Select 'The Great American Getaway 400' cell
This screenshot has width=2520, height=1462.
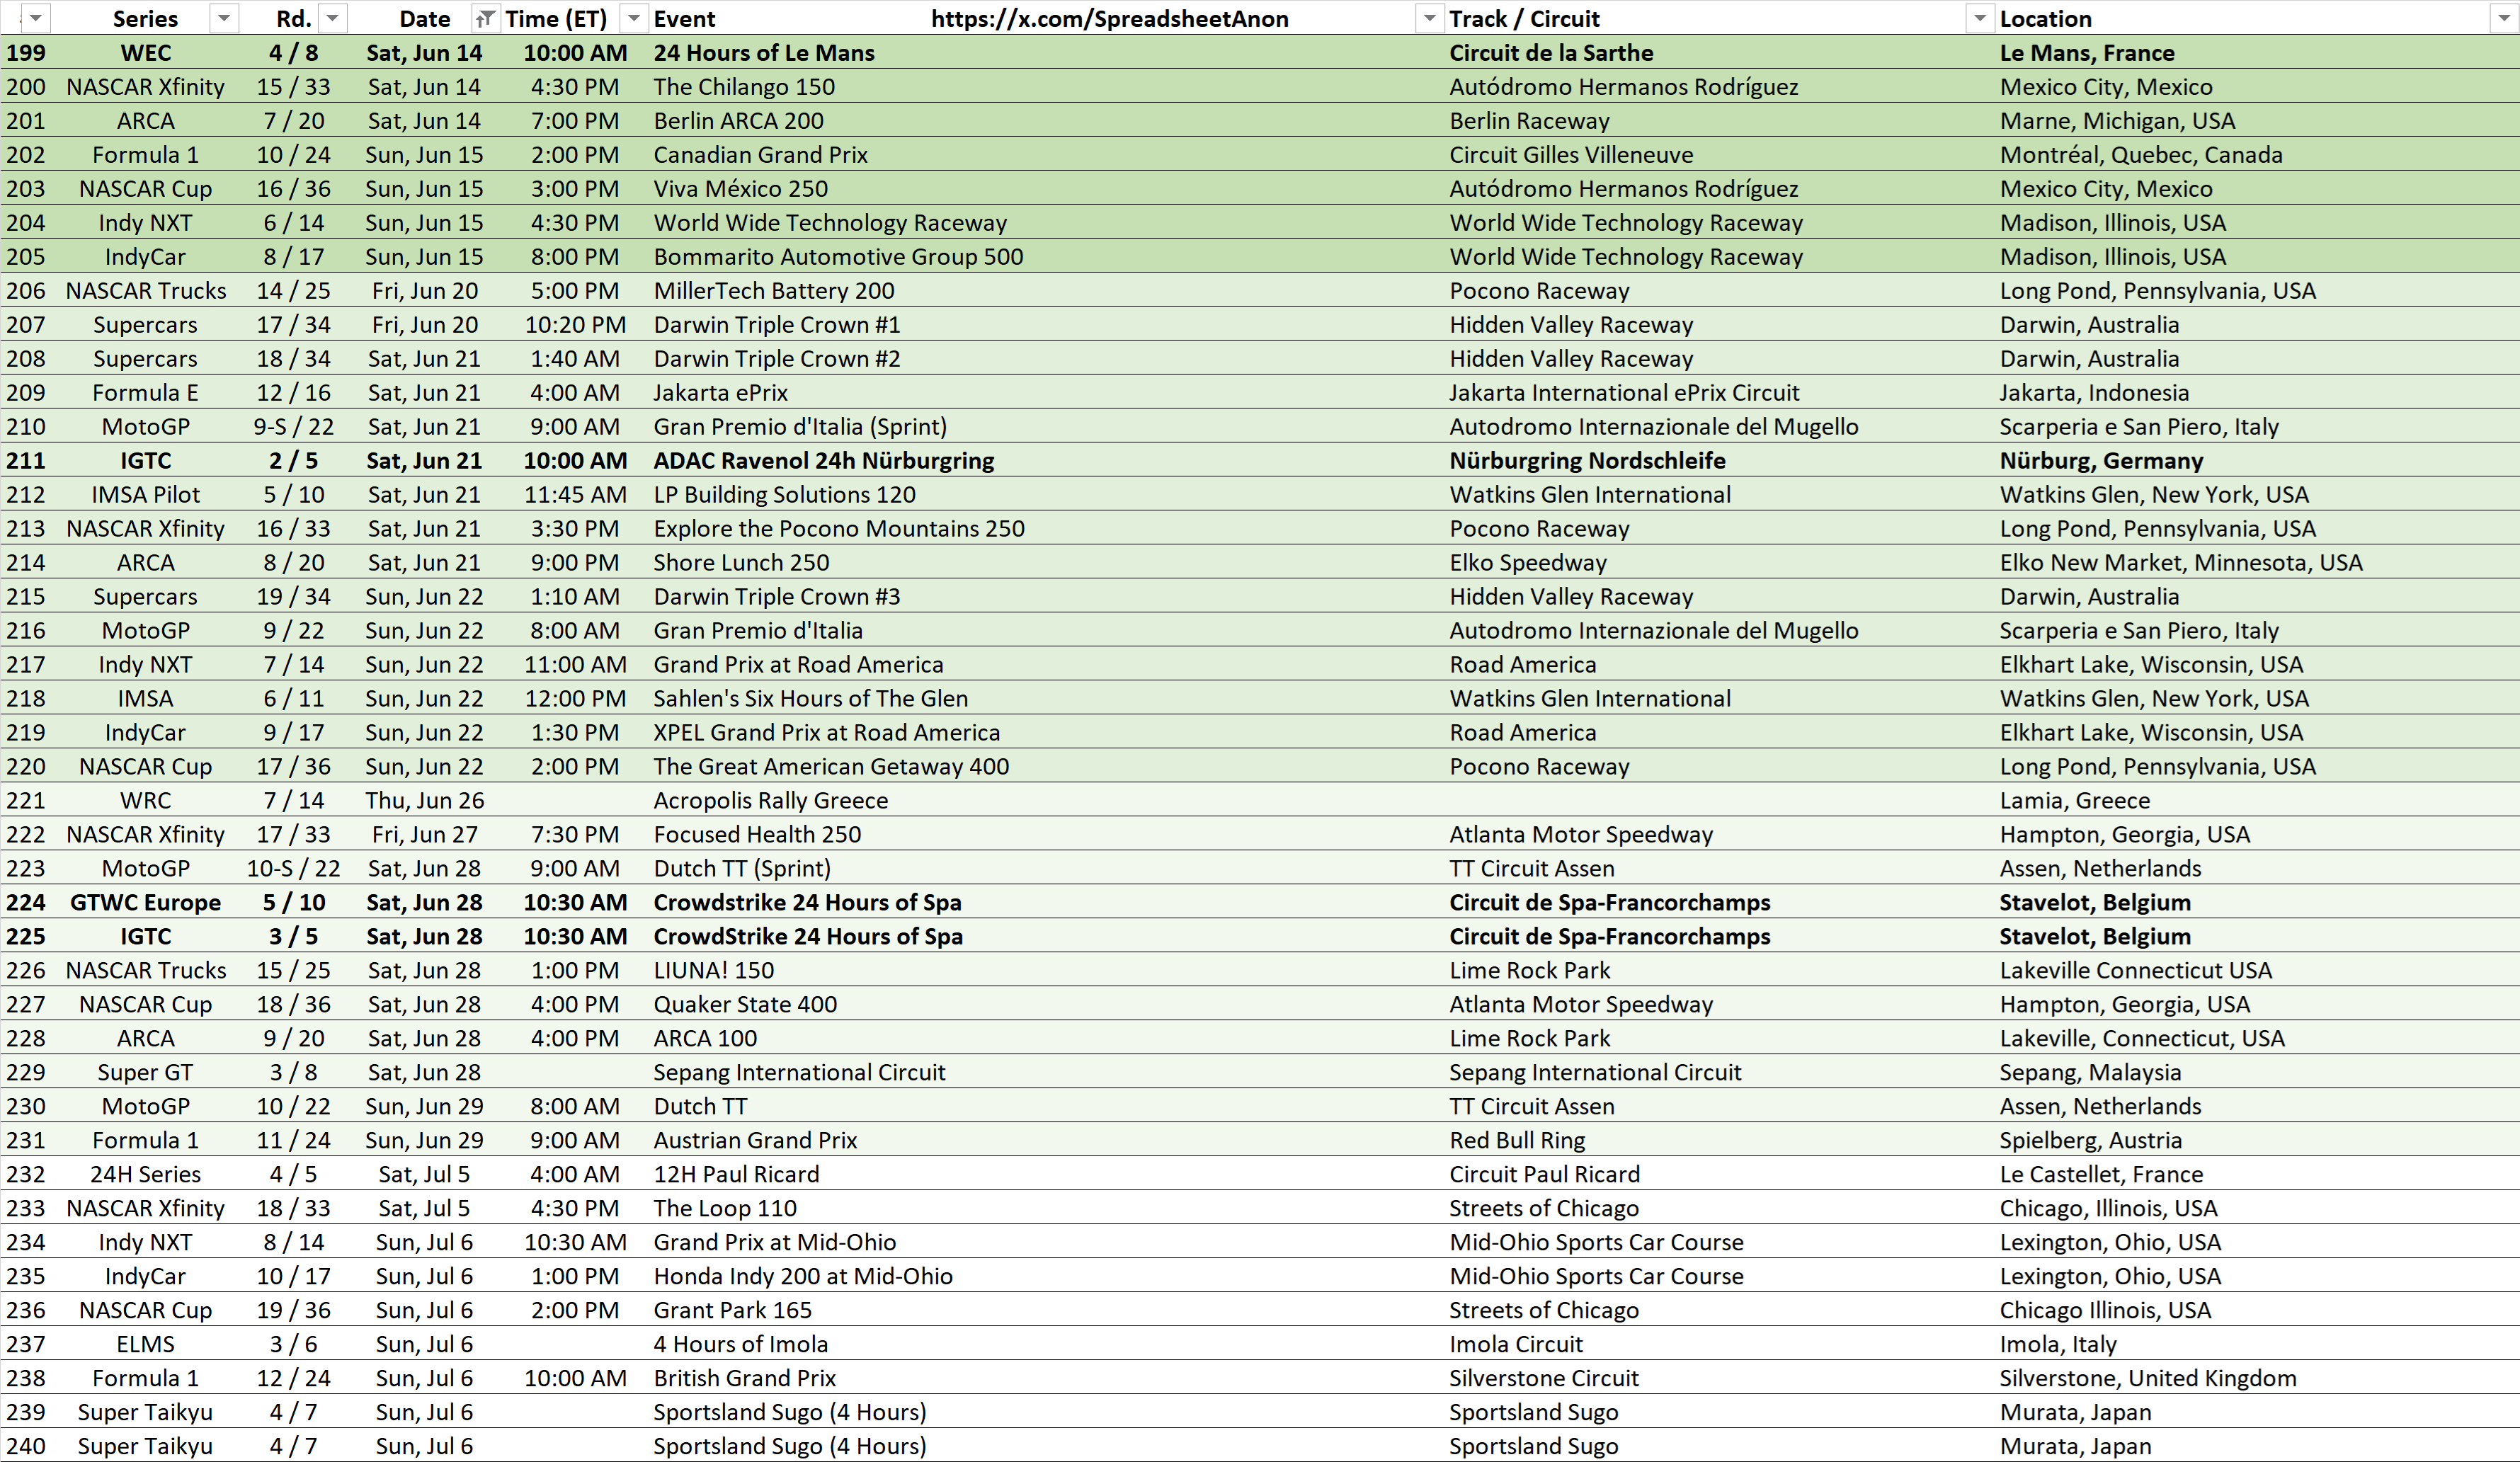click(831, 767)
